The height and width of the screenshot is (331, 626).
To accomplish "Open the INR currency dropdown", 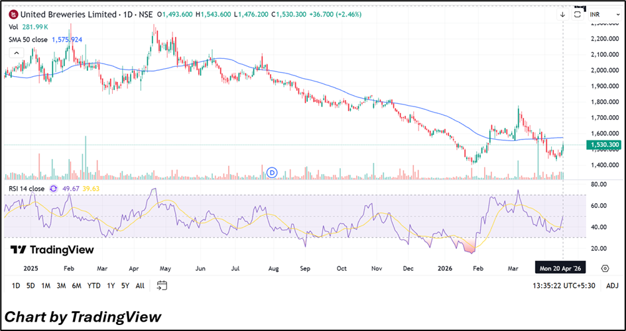I will [x=601, y=14].
